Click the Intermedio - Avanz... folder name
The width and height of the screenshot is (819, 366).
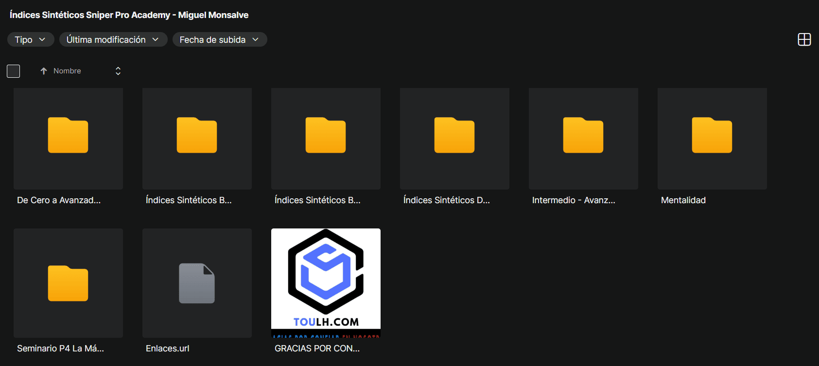tap(574, 200)
